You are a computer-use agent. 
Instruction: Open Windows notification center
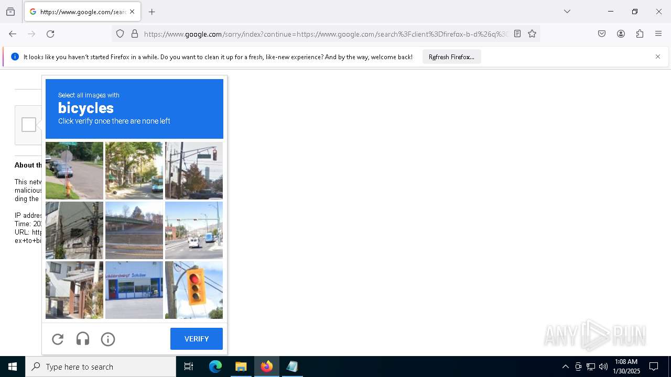[654, 367]
